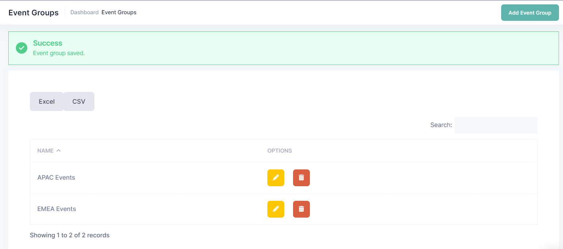The height and width of the screenshot is (249, 563).
Task: Delete the APAC Events group
Action: click(x=301, y=178)
